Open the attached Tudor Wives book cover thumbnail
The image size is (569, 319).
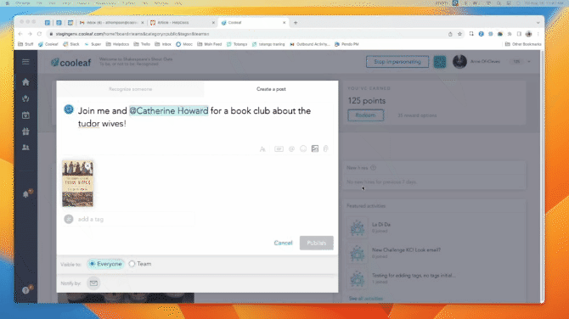(x=77, y=184)
